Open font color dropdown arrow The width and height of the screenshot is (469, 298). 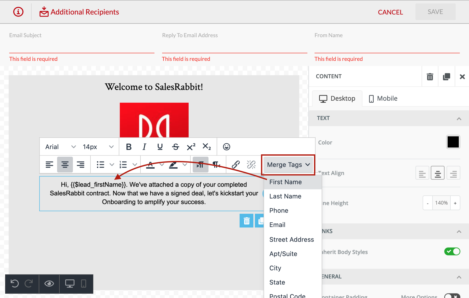[x=162, y=165]
